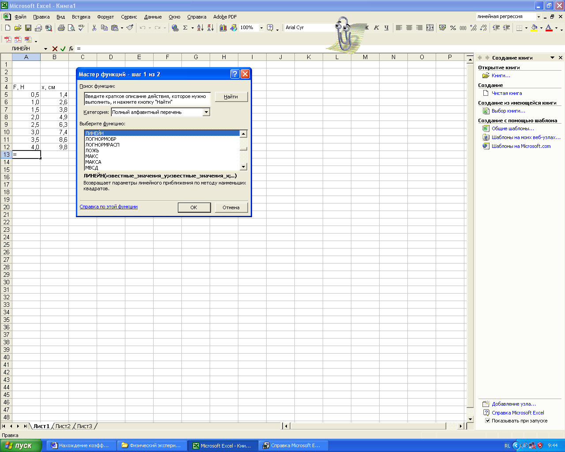565x452 pixels.
Task: Open the Сервис menu
Action: pos(129,17)
